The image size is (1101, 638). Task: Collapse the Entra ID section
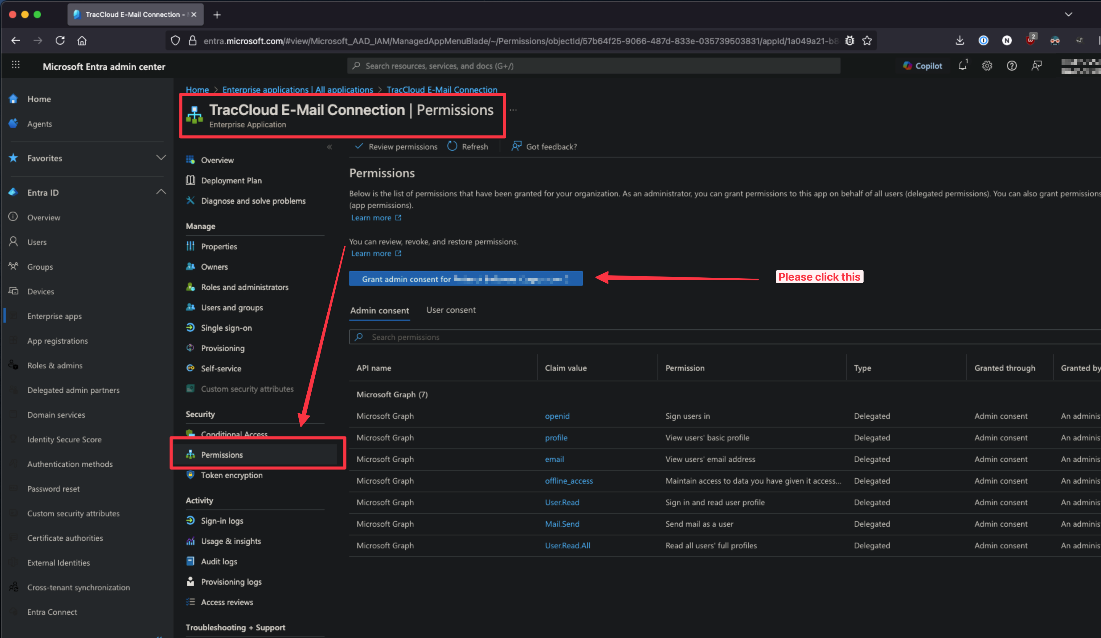[161, 192]
